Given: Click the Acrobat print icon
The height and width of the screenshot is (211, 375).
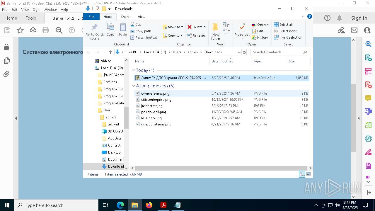Looking at the screenshot, I should (46, 30).
